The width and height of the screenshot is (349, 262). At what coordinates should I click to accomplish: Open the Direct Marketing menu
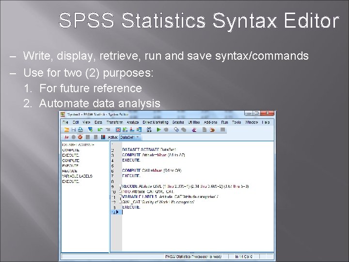(156, 122)
